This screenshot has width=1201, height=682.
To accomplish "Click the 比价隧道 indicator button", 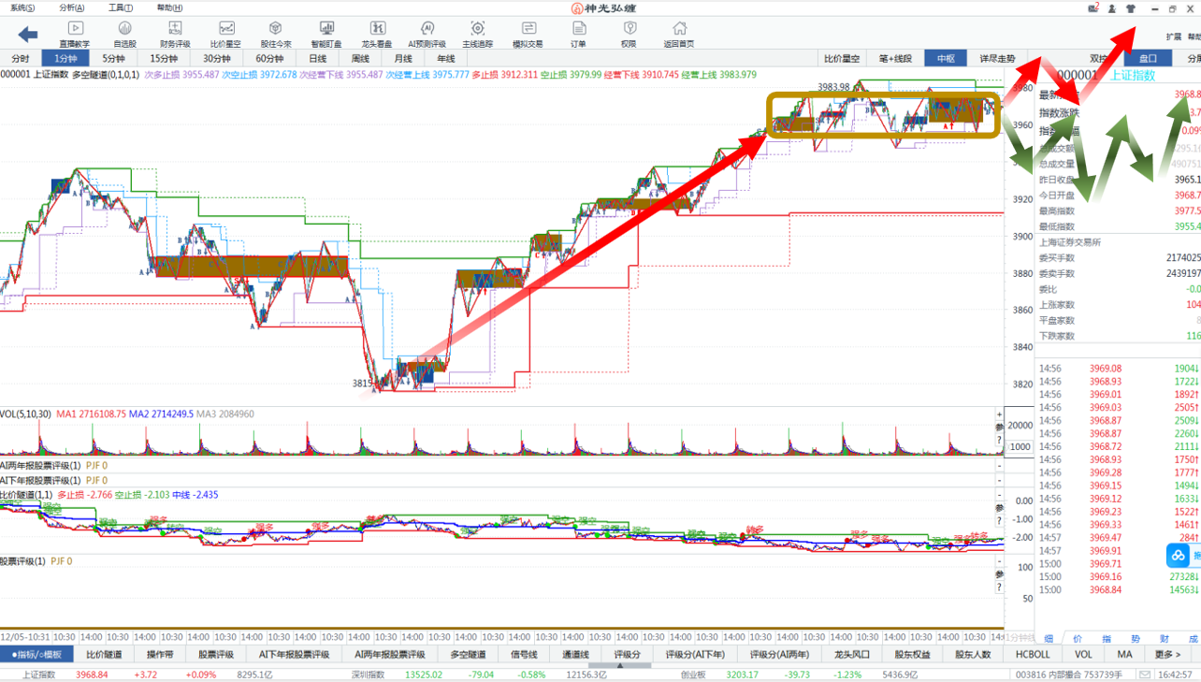I will coord(104,655).
